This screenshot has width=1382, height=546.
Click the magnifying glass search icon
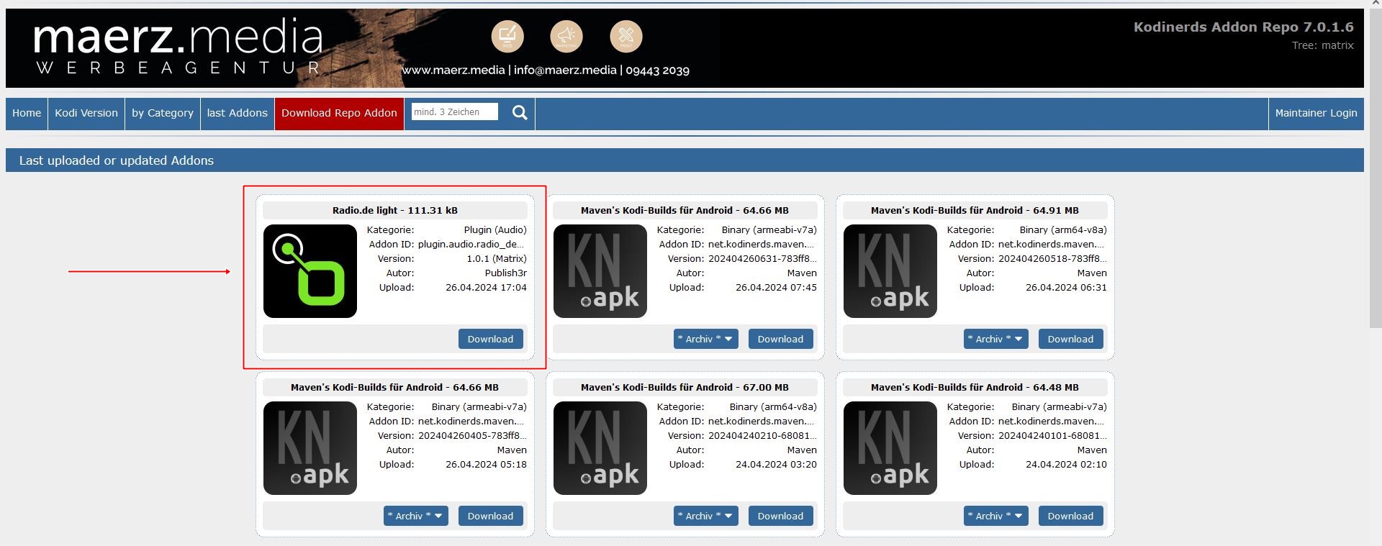[520, 113]
